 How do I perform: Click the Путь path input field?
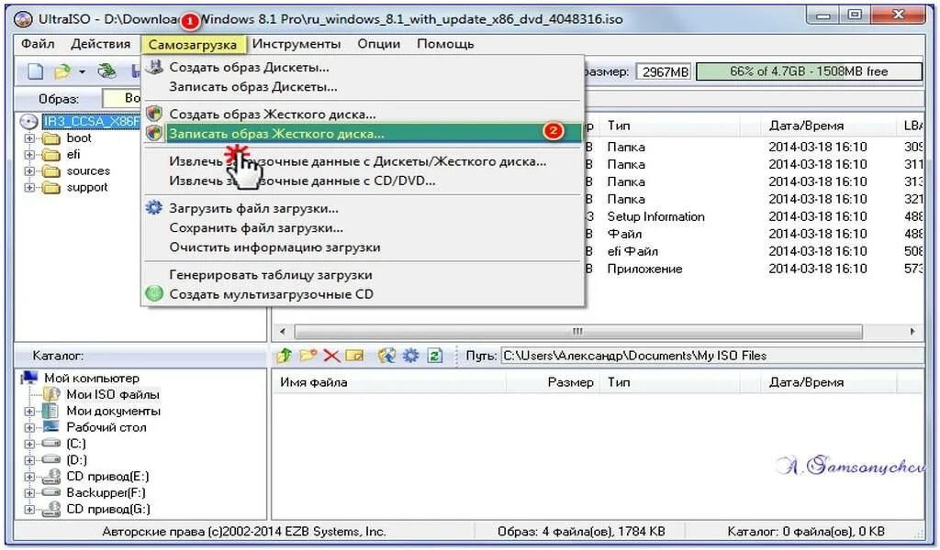point(712,356)
